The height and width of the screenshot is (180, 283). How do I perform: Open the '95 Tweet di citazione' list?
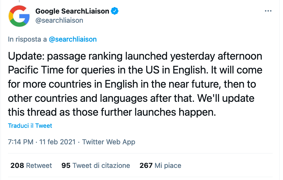(96, 165)
